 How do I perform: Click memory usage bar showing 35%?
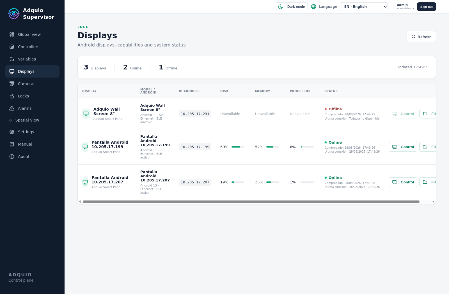(x=272, y=182)
